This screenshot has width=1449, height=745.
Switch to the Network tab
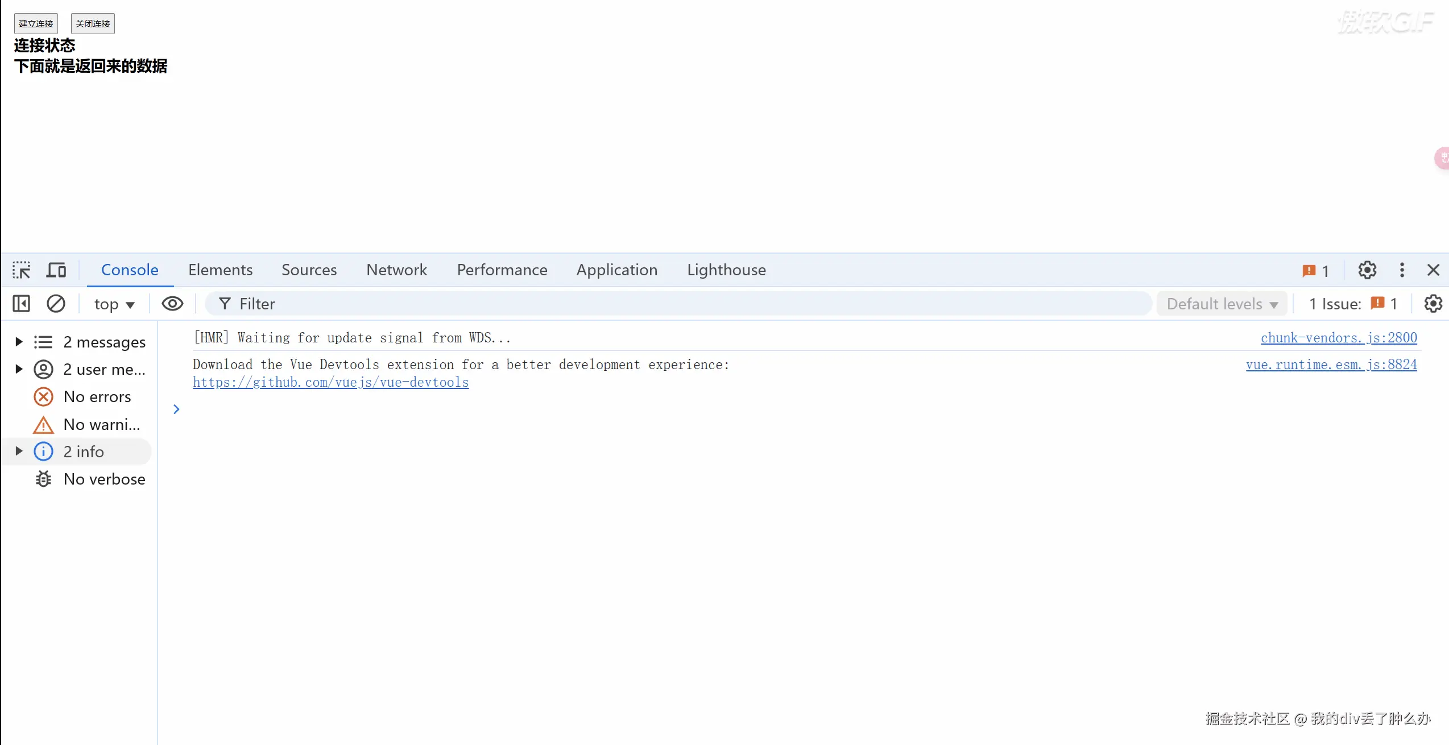pyautogui.click(x=396, y=270)
